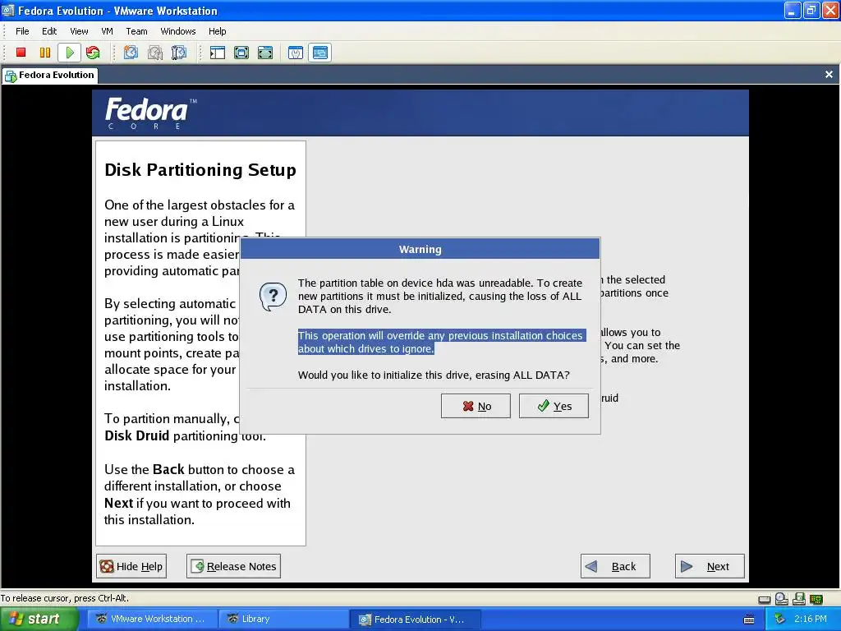Click the highlighted override warning text
The image size is (841, 631).
tap(442, 342)
